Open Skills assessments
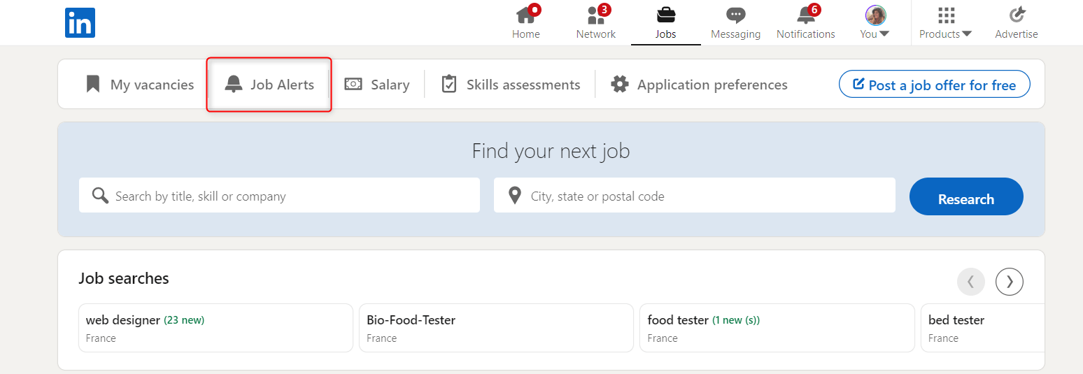 coord(511,85)
